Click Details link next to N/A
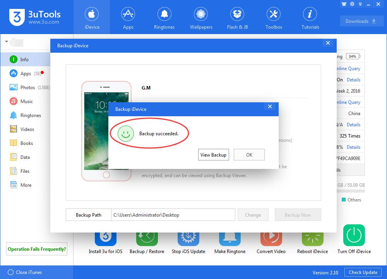Screen dimensions: 387x279 [x=353, y=125]
